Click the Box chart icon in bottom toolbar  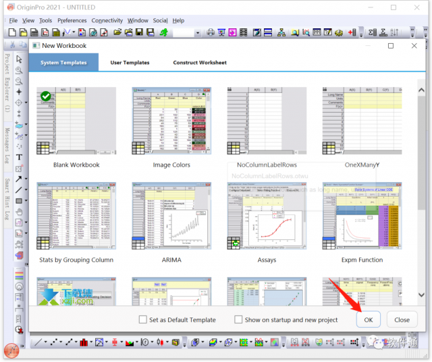pos(115,342)
